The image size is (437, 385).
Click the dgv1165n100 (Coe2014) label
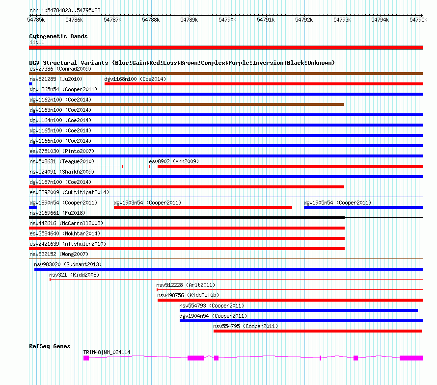[x=60, y=130]
